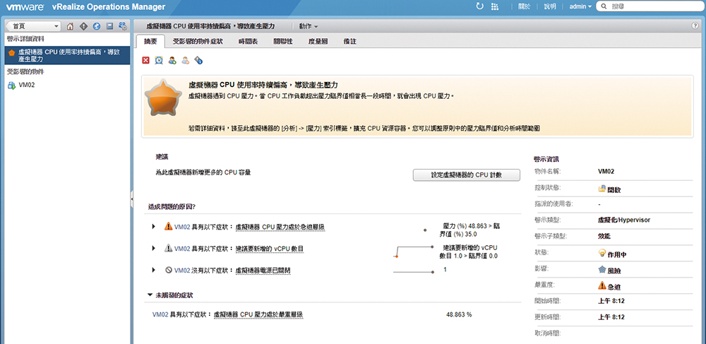Click the orange alert star icon in the sidebar
The height and width of the screenshot is (344, 706).
pos(12,52)
